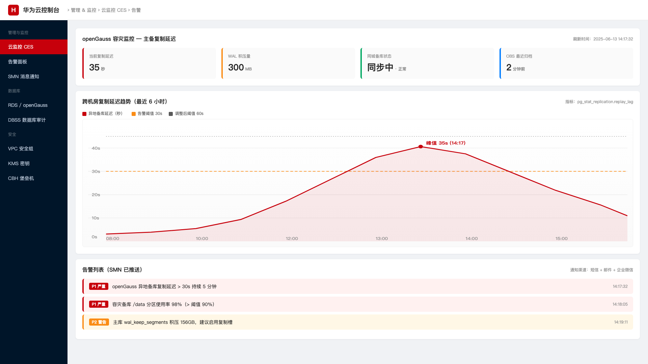The height and width of the screenshot is (364, 648).
Task: Click the P1 严重 badge on the 14:18:05 alarm
Action: [99, 304]
